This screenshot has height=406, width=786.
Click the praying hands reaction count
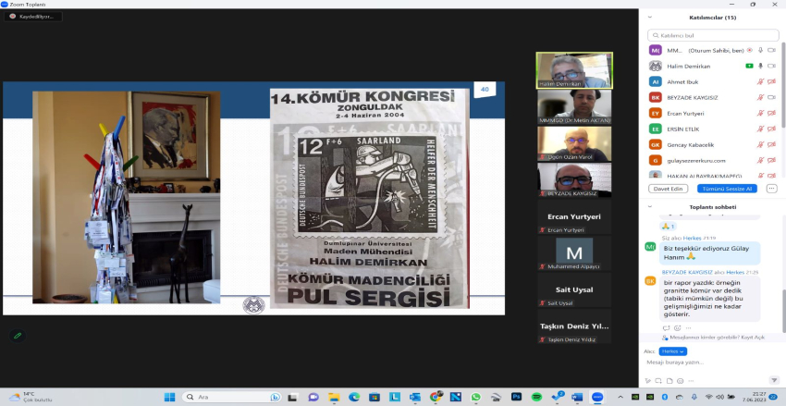click(x=669, y=227)
